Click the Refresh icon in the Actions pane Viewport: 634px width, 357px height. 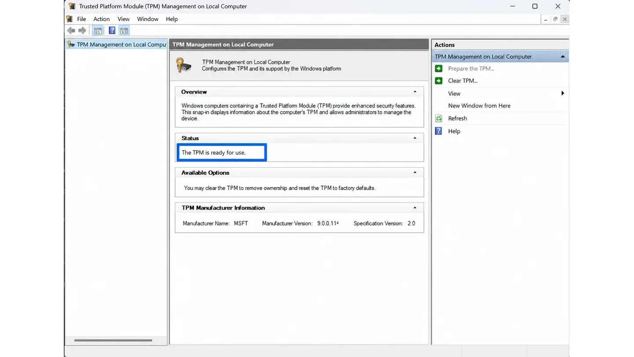click(x=439, y=118)
